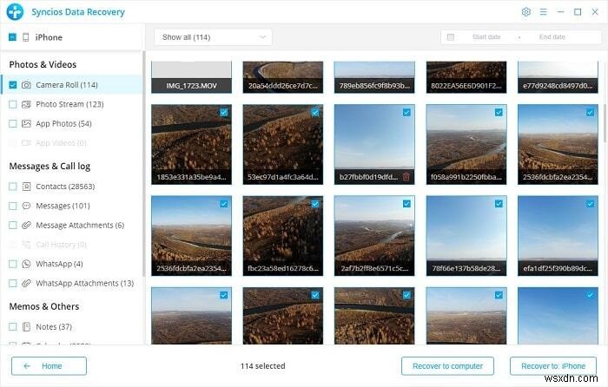Select the e77d9248cd8497d0 thumbnail

pos(558,77)
